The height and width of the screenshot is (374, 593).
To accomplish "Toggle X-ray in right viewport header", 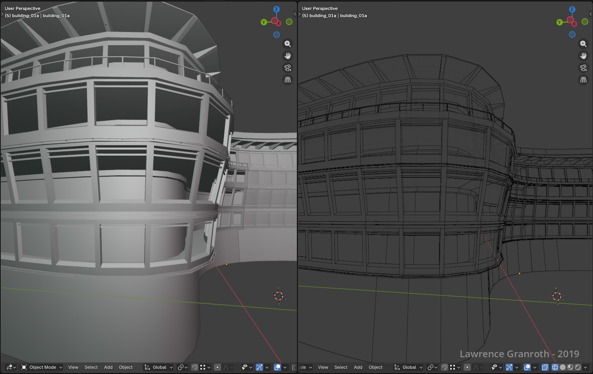I will coord(545,367).
